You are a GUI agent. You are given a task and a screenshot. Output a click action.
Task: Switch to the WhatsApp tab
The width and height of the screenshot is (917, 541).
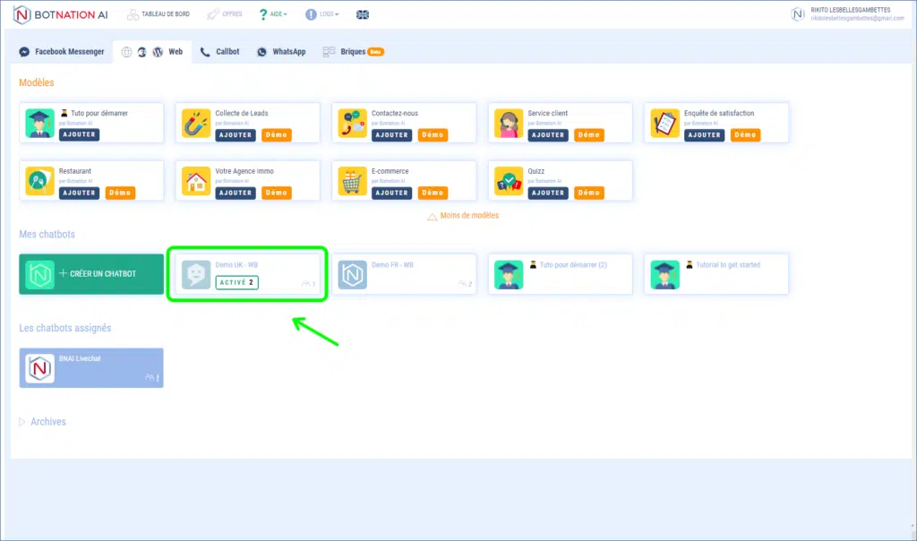tap(281, 52)
